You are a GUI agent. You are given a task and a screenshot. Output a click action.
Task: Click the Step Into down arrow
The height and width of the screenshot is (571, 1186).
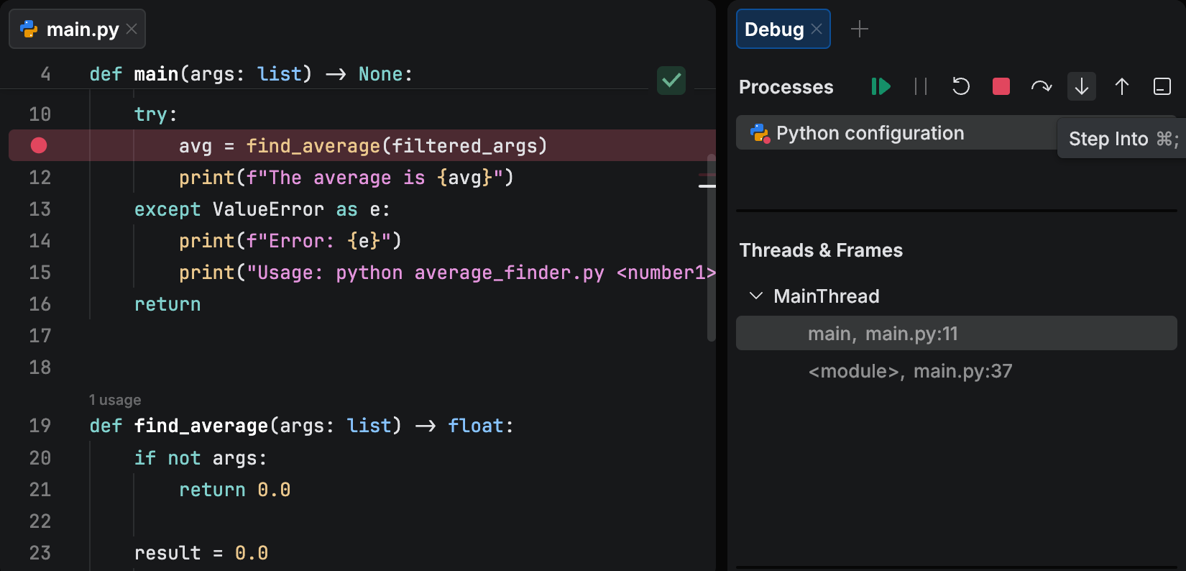(1082, 87)
